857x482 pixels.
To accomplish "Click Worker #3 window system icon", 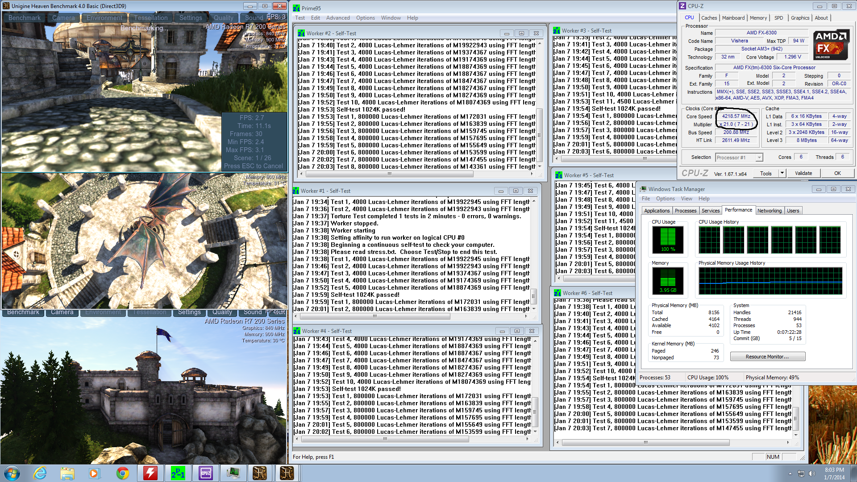I will point(557,30).
